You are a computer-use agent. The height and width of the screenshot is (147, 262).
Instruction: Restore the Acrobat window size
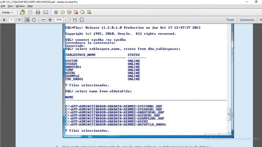[x=256, y=2]
